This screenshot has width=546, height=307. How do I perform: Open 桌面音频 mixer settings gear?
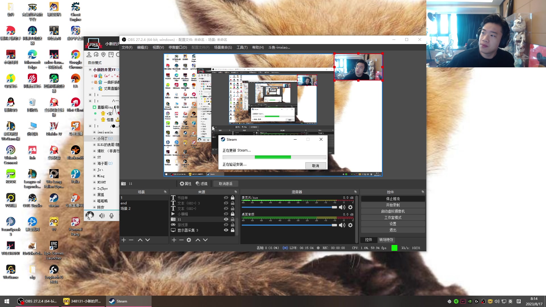[x=350, y=225]
